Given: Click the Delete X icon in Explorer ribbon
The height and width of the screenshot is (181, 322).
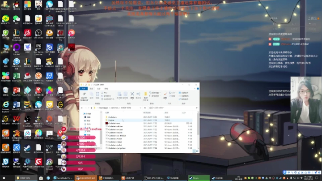Looking at the screenshot, I should click(x=132, y=95).
